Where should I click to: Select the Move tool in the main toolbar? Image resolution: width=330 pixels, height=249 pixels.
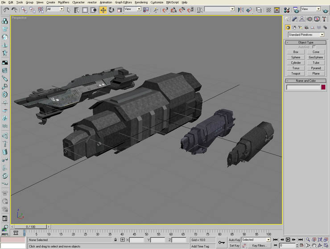coord(103,10)
